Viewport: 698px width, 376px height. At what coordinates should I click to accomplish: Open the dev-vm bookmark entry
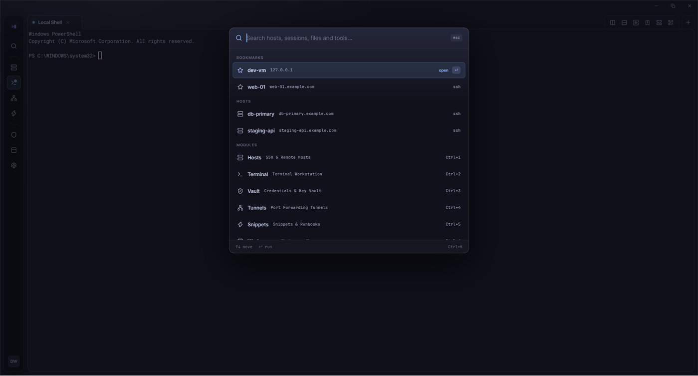click(349, 70)
